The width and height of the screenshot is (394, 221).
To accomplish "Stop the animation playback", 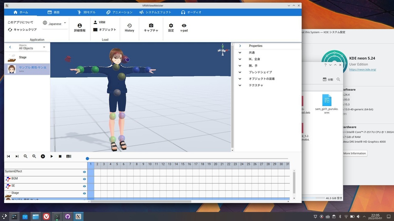I will tap(60, 156).
